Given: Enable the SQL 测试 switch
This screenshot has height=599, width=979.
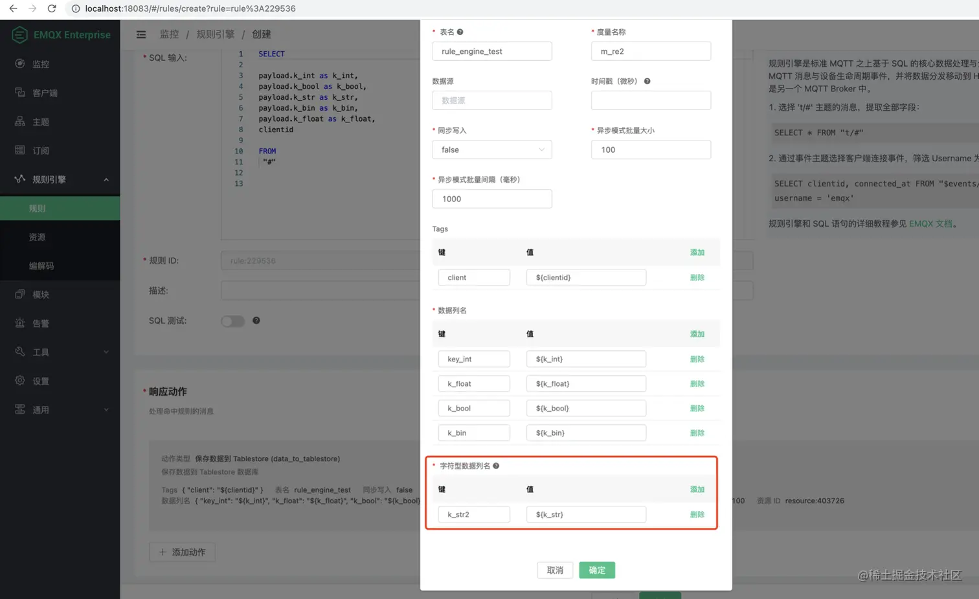Looking at the screenshot, I should [x=232, y=320].
